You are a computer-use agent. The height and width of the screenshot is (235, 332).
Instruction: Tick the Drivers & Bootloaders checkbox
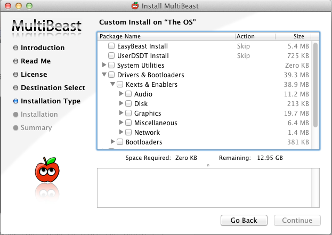tap(111, 75)
